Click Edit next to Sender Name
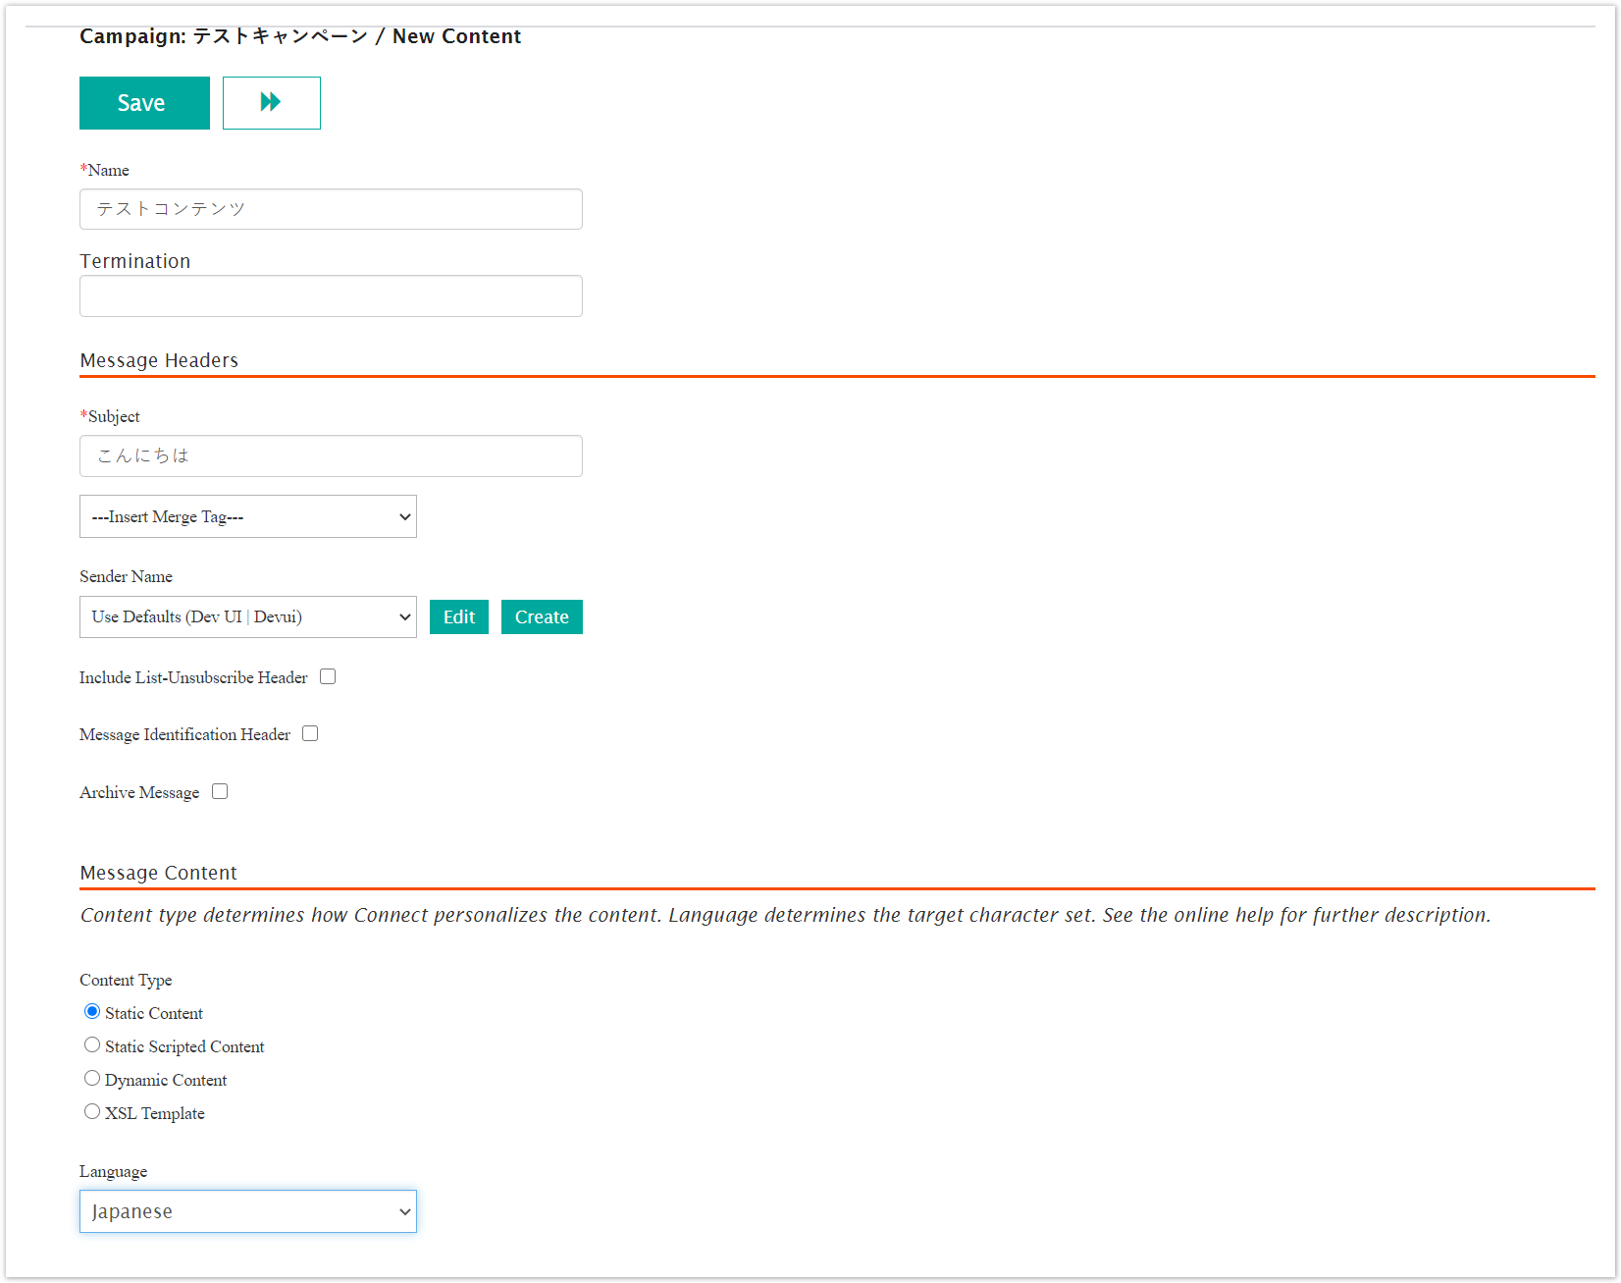 458,617
